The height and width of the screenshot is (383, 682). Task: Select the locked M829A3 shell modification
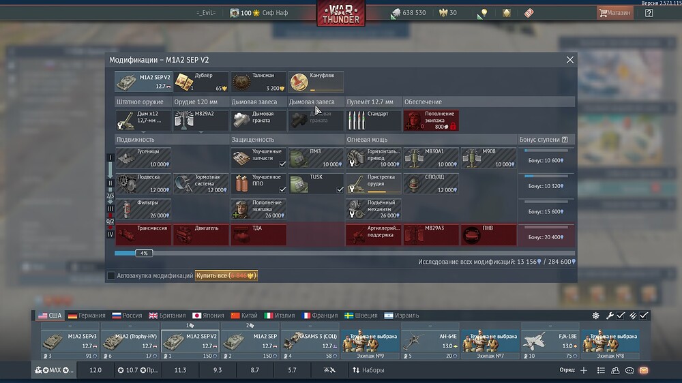pos(430,234)
